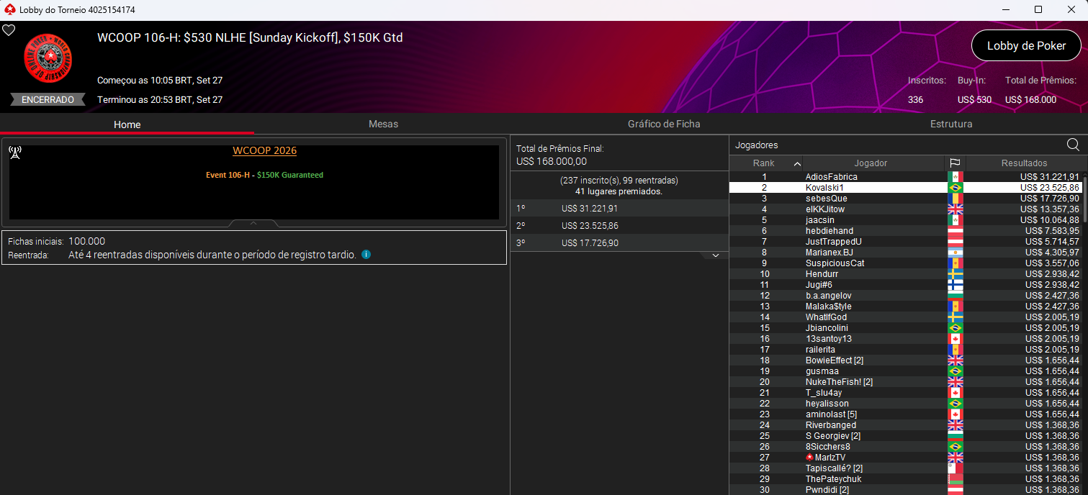The image size is (1088, 495).
Task: Select player row Pwndidi [2]
Action: [x=906, y=490]
